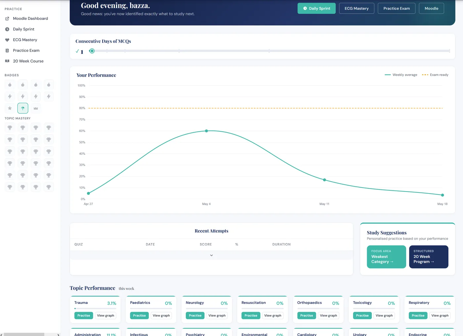This screenshot has width=463, height=336.
Task: View graph for Neurology
Action: (217, 315)
